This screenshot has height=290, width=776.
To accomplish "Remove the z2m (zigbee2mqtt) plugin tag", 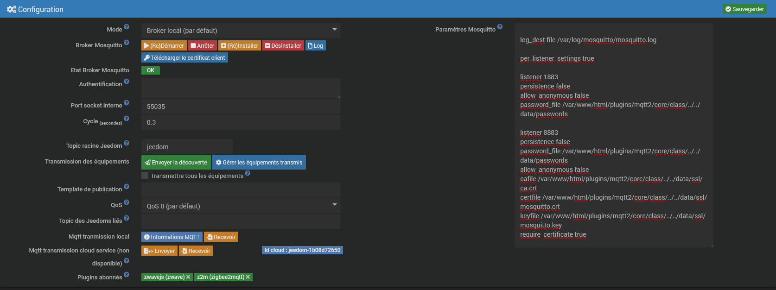I will tap(248, 277).
